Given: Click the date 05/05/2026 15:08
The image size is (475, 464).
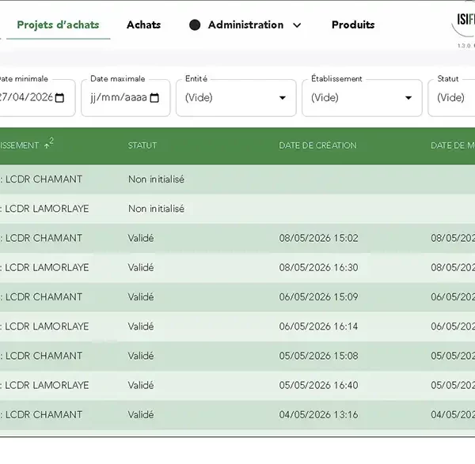Looking at the screenshot, I should click(318, 356).
